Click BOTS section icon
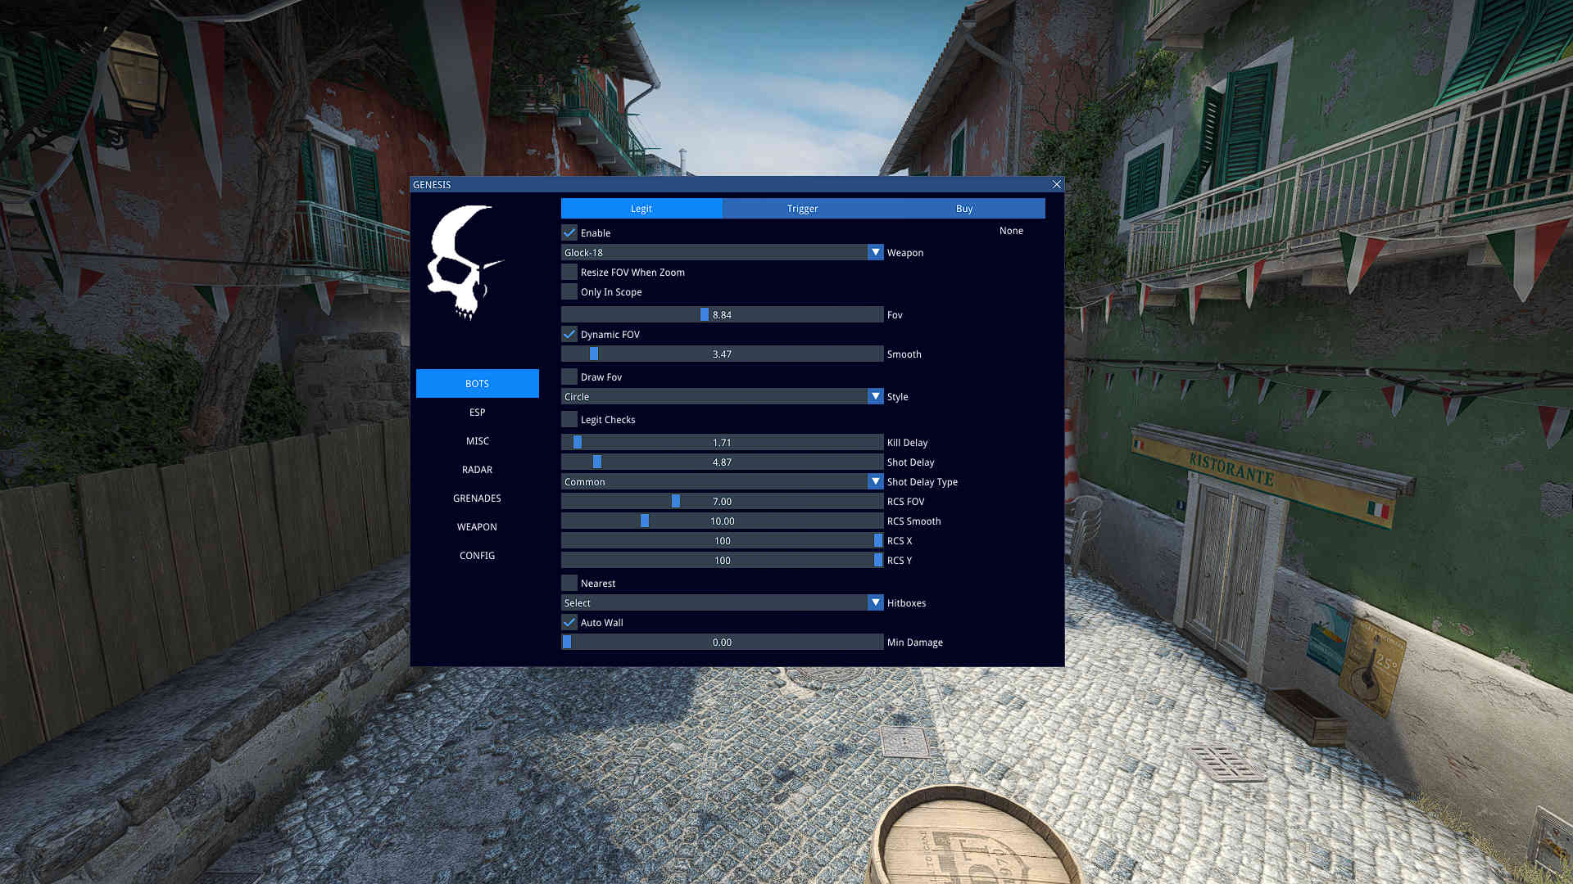1573x884 pixels. (x=477, y=383)
